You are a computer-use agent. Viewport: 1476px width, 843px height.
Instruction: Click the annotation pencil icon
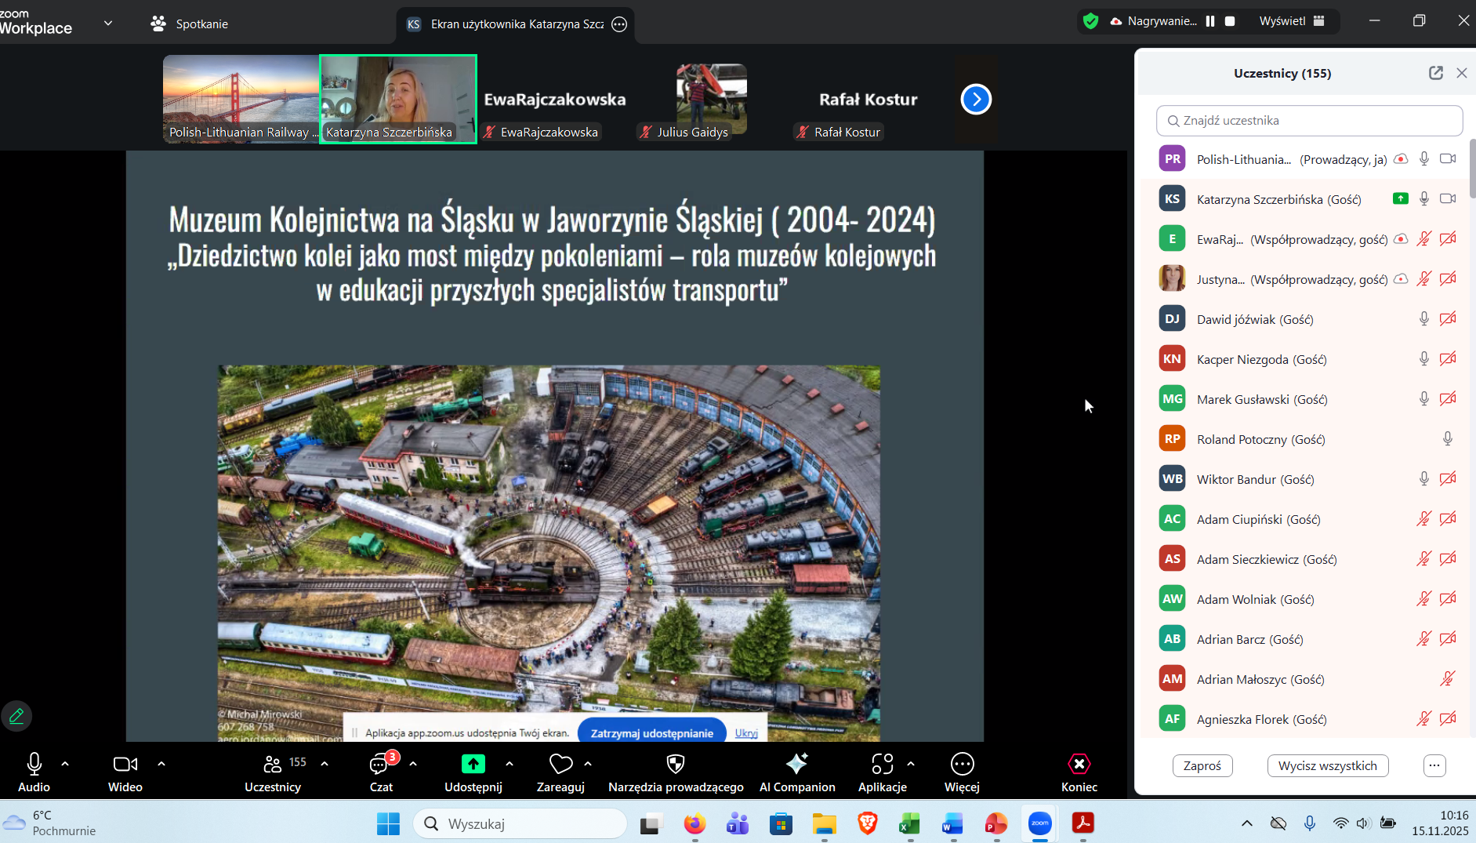coord(16,715)
